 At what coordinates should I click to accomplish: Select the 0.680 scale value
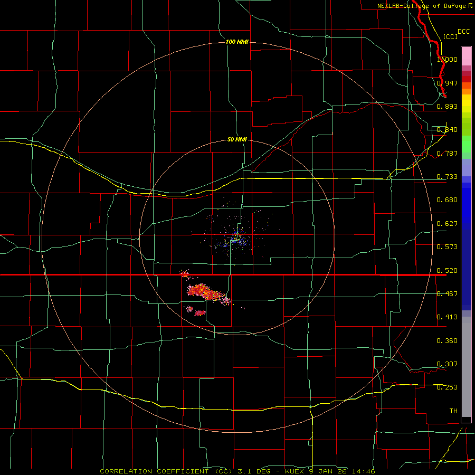(447, 200)
